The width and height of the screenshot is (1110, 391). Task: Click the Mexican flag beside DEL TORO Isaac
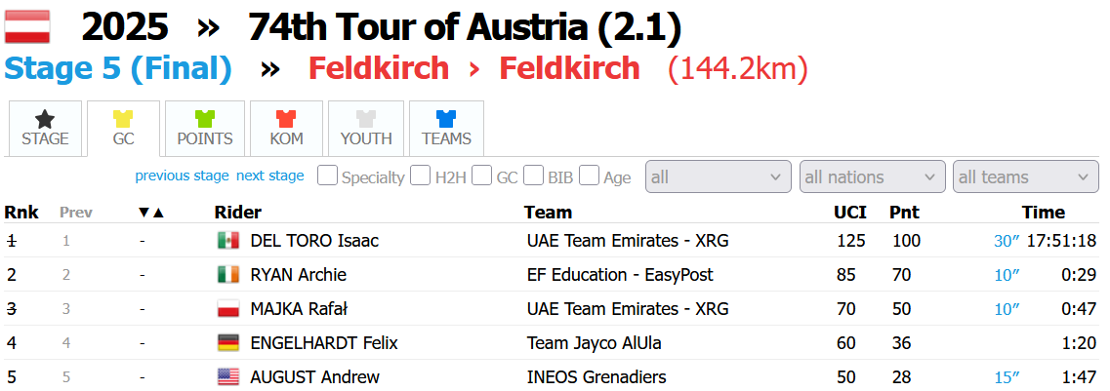[x=228, y=241]
